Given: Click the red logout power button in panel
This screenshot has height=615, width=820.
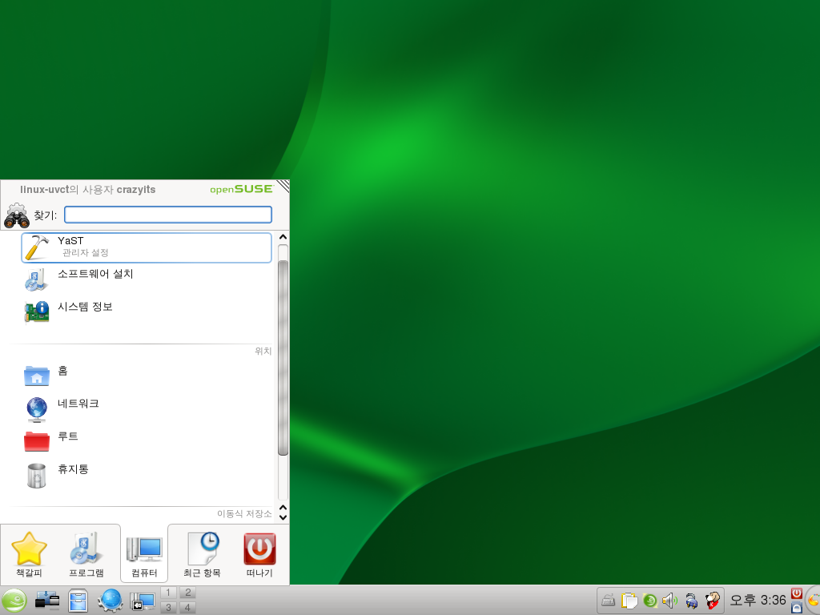Looking at the screenshot, I should point(797,593).
